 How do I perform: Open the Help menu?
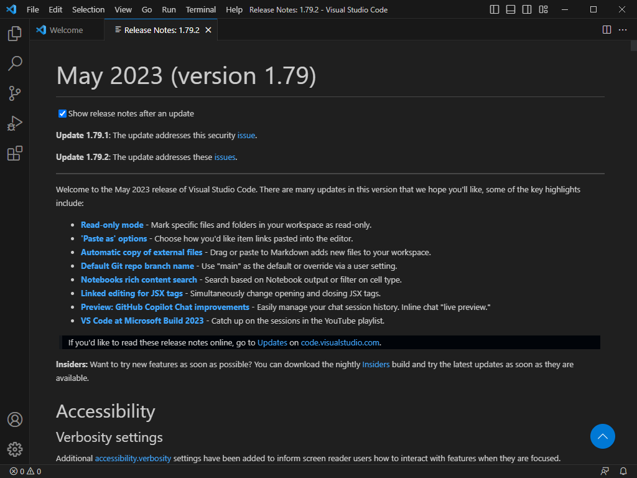[234, 9]
